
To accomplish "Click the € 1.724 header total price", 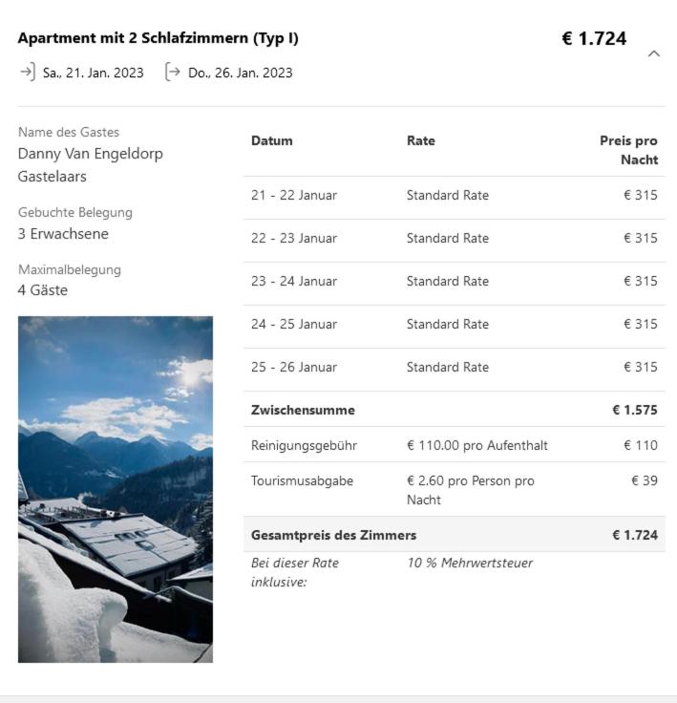I will click(594, 39).
